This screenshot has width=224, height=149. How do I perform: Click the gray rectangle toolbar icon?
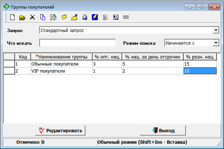point(126,17)
